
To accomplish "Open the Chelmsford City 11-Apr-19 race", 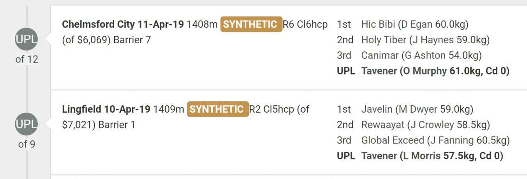I will coord(123,25).
